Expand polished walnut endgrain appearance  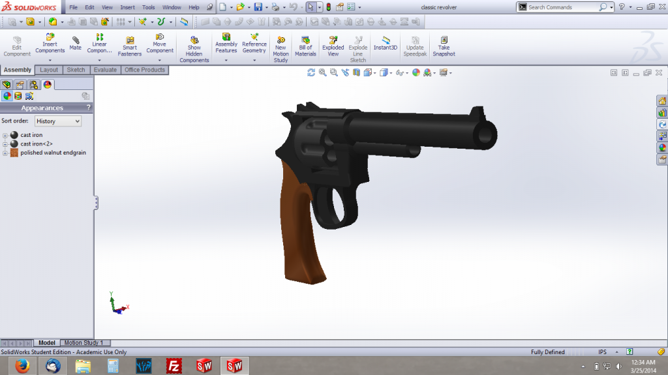coord(5,153)
